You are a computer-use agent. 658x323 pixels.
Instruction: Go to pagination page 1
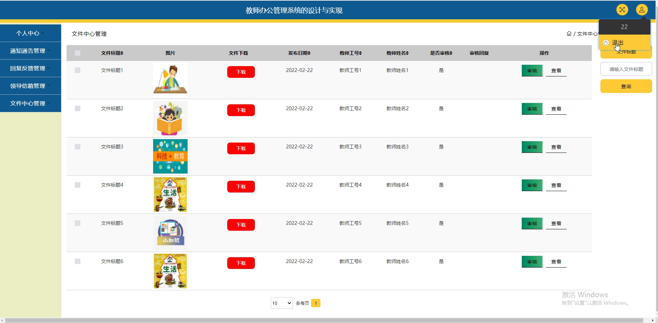[x=316, y=303]
